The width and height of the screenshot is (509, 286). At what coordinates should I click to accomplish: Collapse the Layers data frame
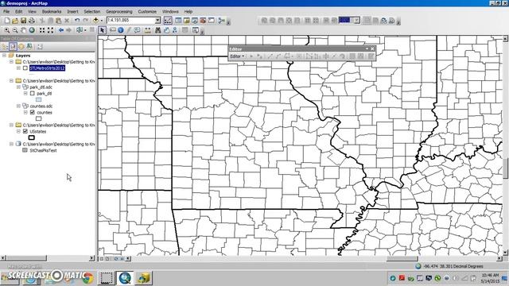tap(4, 56)
